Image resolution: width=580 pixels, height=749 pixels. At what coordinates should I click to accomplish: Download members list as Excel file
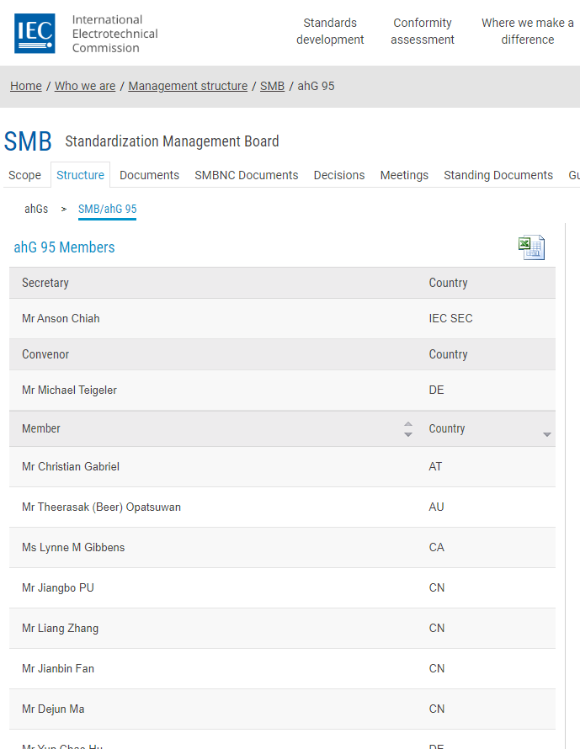(x=531, y=247)
